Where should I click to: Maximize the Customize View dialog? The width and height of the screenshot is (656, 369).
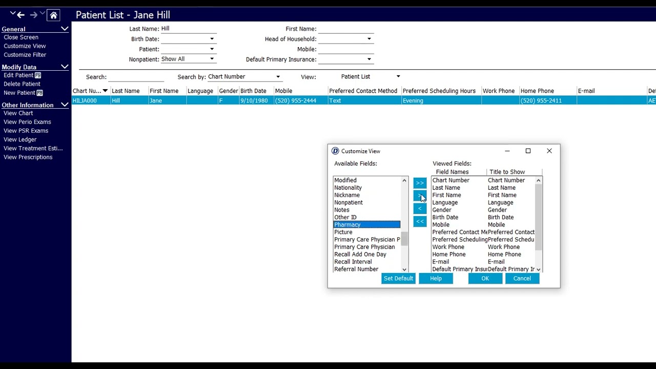[528, 151]
